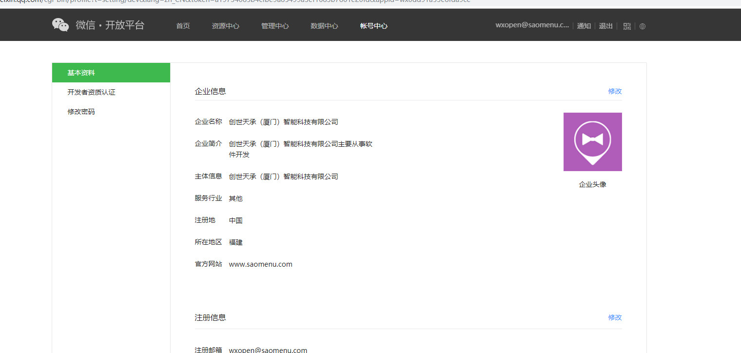The image size is (741, 353).
Task: Open 资源中心 in top navigation
Action: (226, 26)
